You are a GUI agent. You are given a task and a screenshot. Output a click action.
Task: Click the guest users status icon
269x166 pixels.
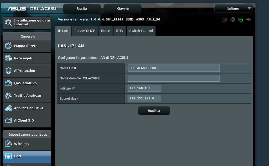pyautogui.click(x=225, y=20)
